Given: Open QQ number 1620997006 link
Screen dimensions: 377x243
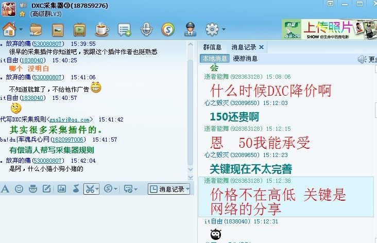Looking at the screenshot, I should click(68, 140).
